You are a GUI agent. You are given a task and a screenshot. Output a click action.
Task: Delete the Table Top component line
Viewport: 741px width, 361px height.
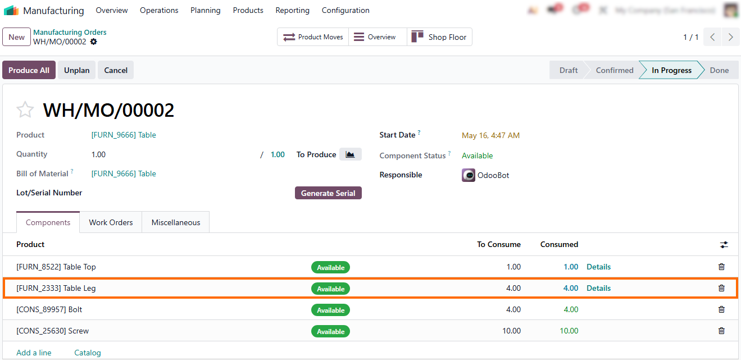click(721, 267)
